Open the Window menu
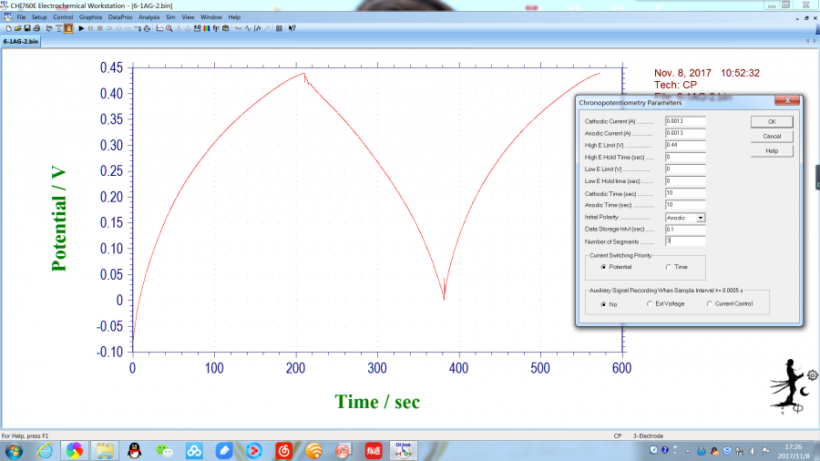Viewport: 820px width, 461px height. point(210,17)
